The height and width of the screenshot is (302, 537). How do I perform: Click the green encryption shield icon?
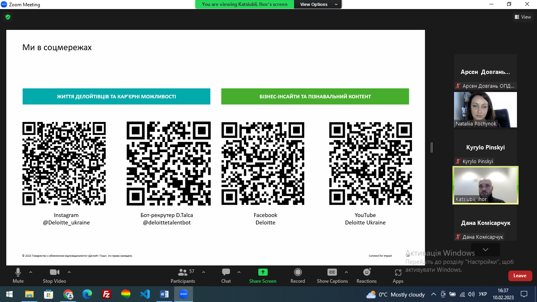(7, 17)
